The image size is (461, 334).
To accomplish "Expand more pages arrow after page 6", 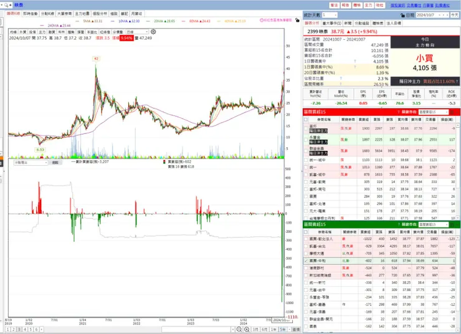I will [42, 330].
